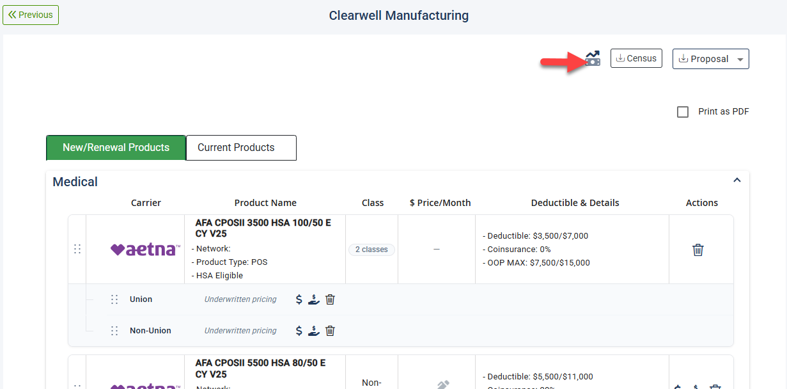Click OOP MAX: $7,500/$15,000 detail
This screenshot has width=787, height=389.
[x=536, y=263]
